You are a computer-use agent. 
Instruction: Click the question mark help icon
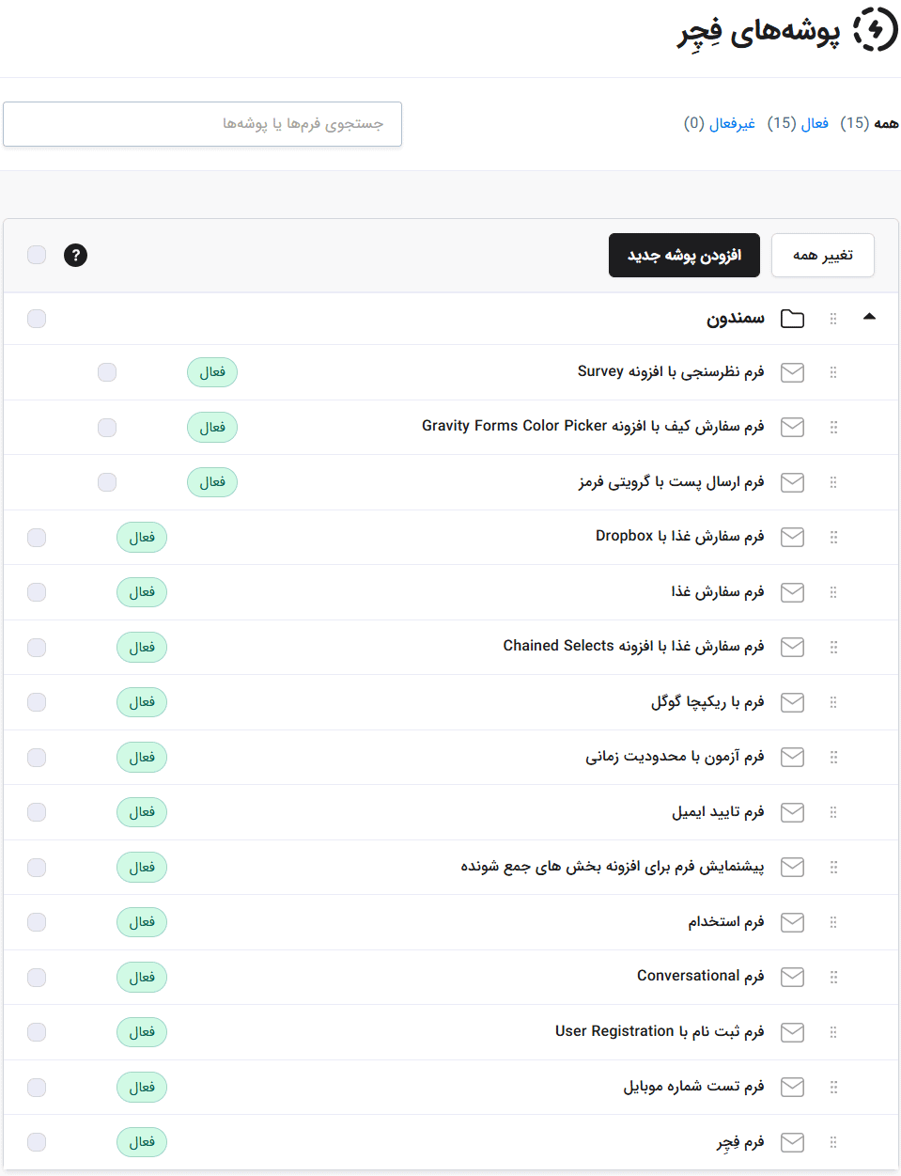(x=75, y=255)
